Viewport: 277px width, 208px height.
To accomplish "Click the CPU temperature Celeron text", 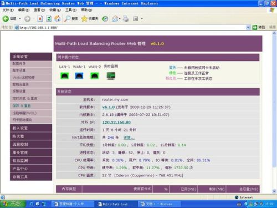I will (x=148, y=175).
